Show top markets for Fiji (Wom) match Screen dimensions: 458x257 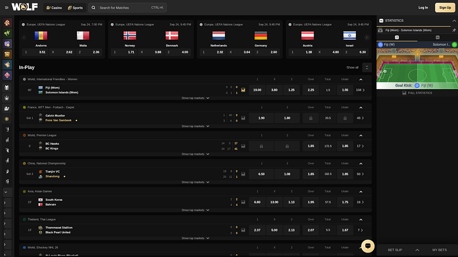(196, 98)
